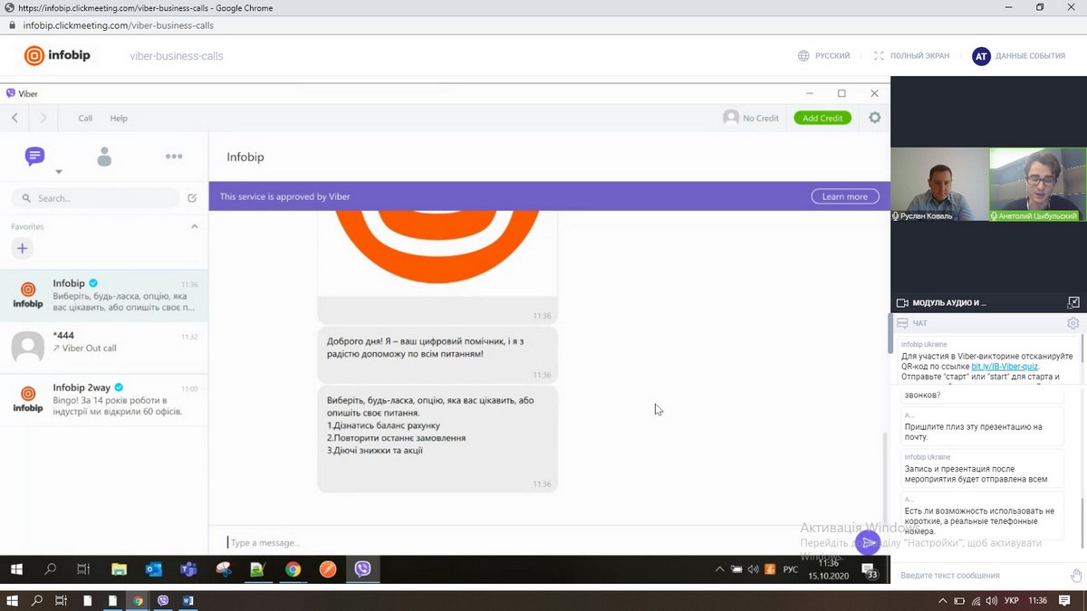Collapse the Favorites section
The width and height of the screenshot is (1087, 611).
pyautogui.click(x=194, y=226)
